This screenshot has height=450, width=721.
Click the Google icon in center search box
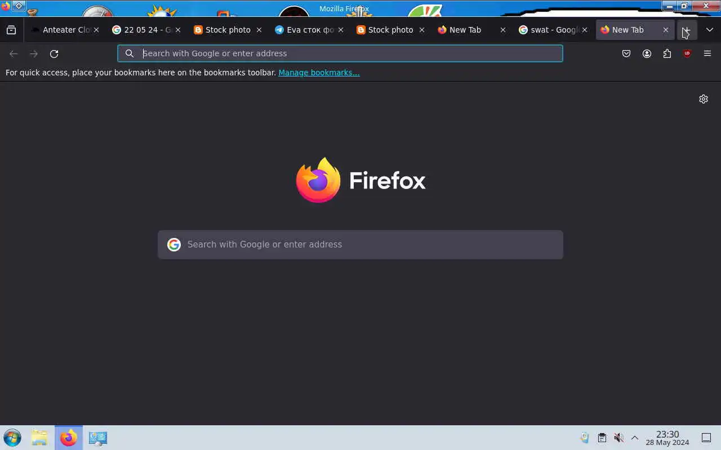click(174, 245)
